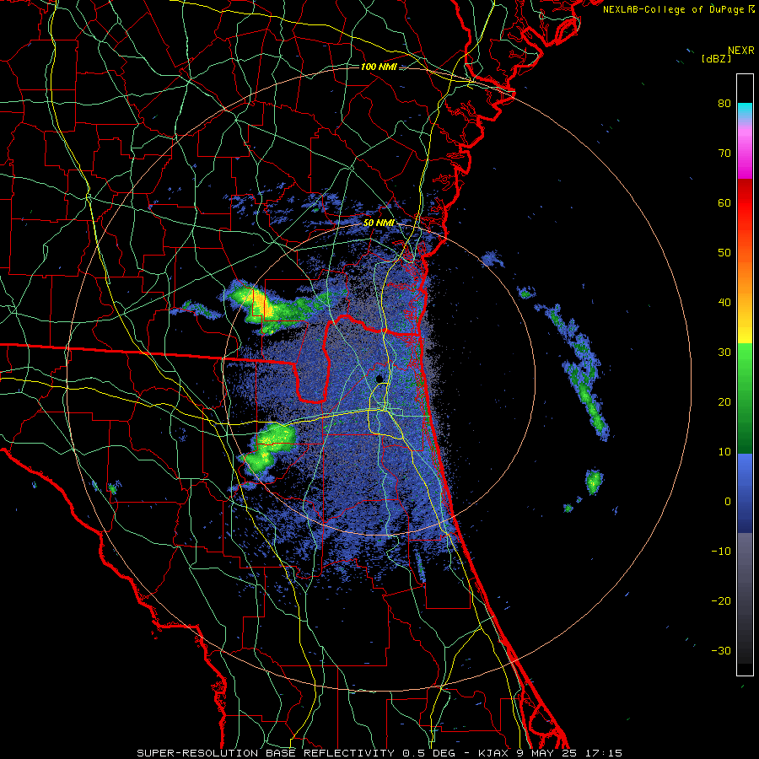Click the 60 value on the dBZ scale
The image size is (759, 759).
pos(724,203)
